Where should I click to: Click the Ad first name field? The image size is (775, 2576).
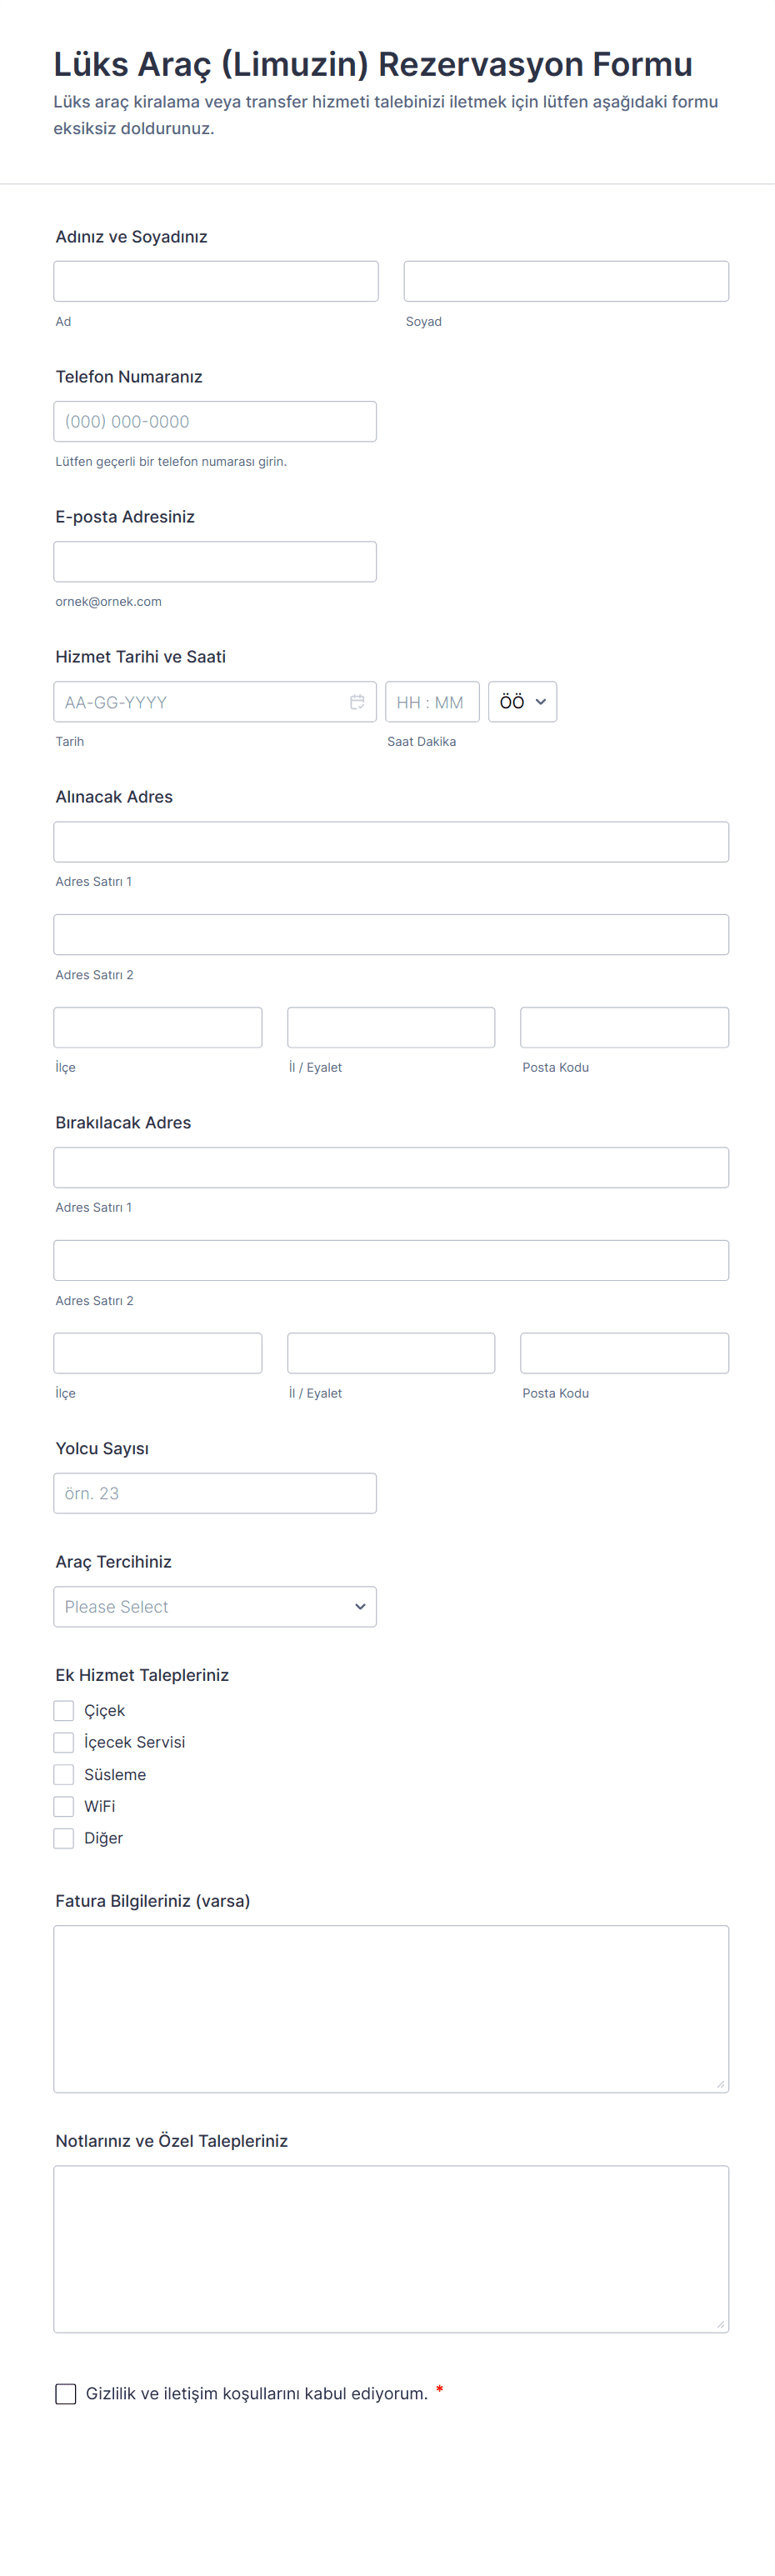216,281
